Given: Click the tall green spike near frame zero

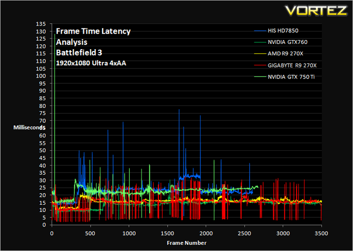Looking at the screenshot, I should (54, 112).
